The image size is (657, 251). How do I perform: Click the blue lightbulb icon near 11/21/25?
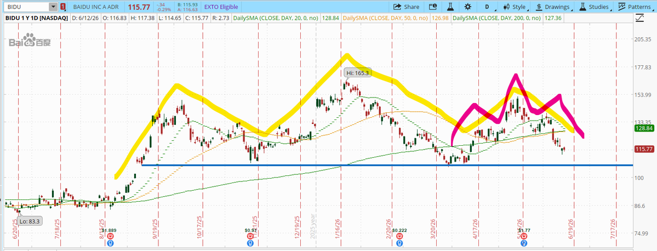click(250, 243)
